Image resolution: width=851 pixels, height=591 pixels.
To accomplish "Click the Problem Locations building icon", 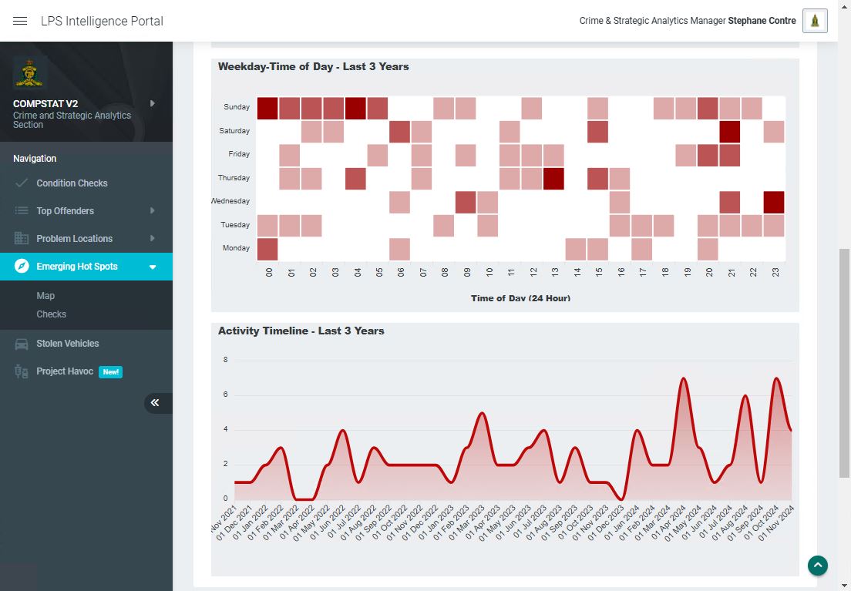I will click(22, 239).
